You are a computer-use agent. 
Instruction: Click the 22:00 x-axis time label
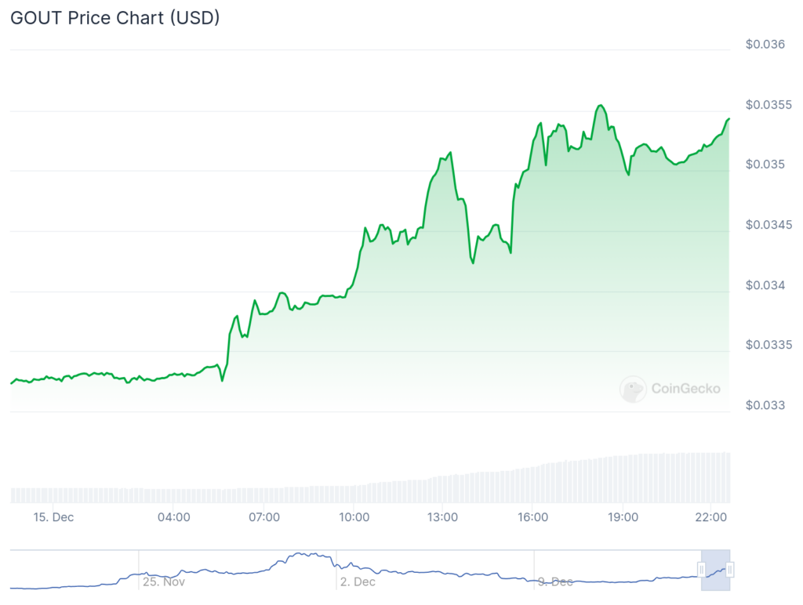point(712,517)
